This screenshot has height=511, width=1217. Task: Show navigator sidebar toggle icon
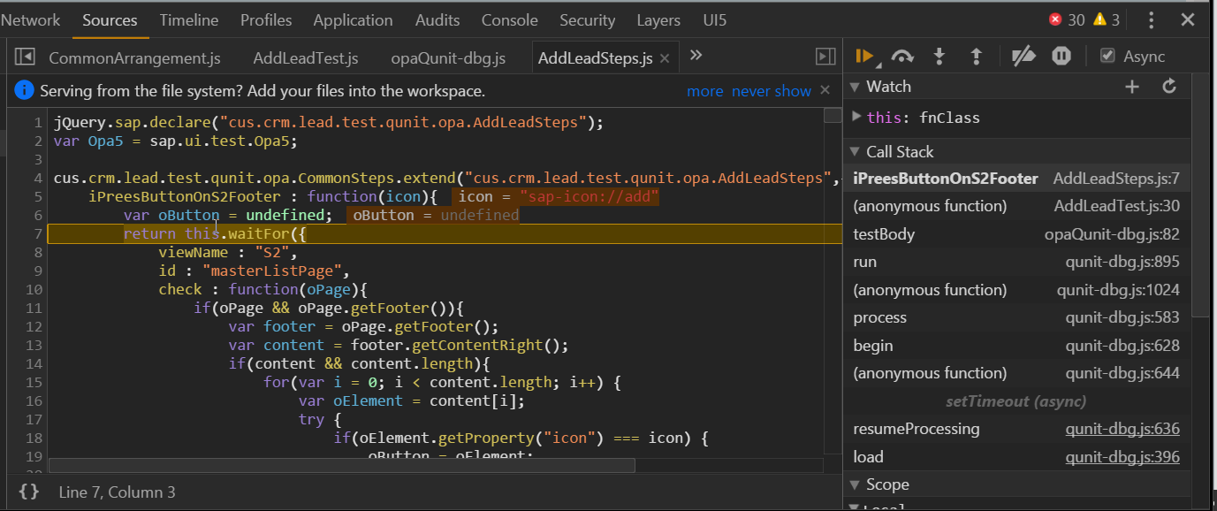[x=25, y=57]
